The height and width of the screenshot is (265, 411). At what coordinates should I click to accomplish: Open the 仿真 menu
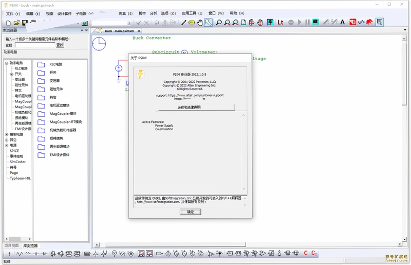coord(125,13)
